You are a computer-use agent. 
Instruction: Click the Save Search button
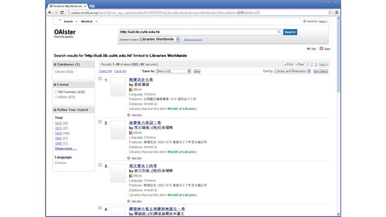320,71
